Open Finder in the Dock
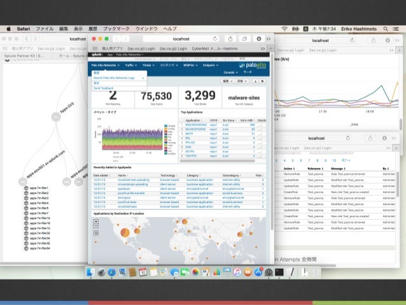This screenshot has height=305, width=406. pyautogui.click(x=90, y=272)
